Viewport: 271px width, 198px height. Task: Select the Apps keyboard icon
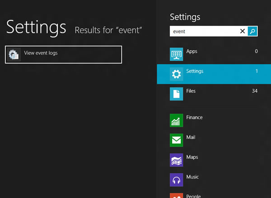point(176,54)
